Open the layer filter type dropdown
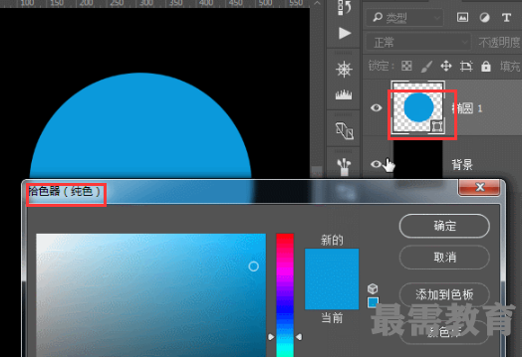This screenshot has height=359, width=522. (404, 17)
